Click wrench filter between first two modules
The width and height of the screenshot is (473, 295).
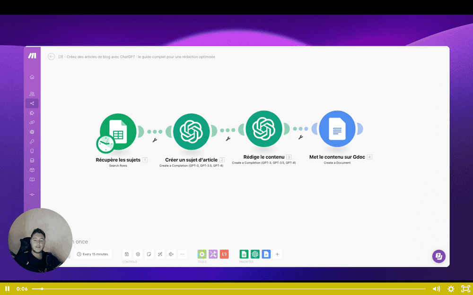[x=154, y=140]
